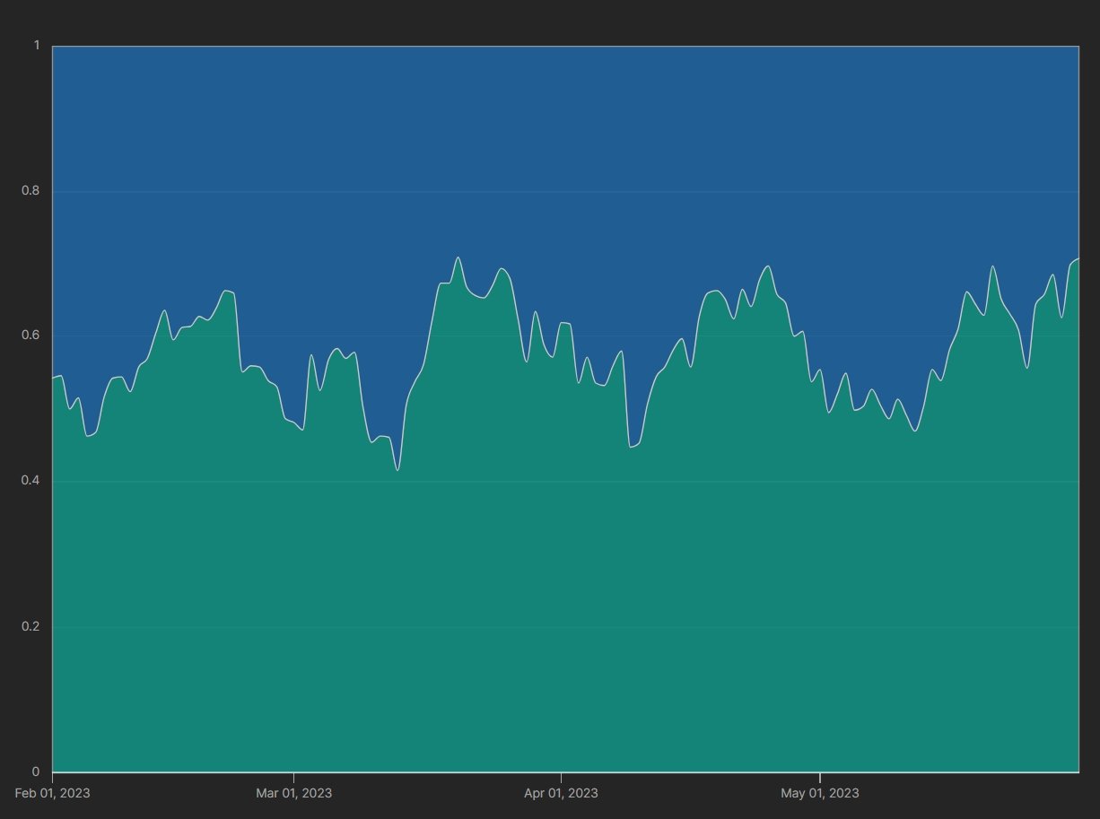The image size is (1100, 819).
Task: Click the 1 label atop the y-axis
Action: click(x=37, y=45)
